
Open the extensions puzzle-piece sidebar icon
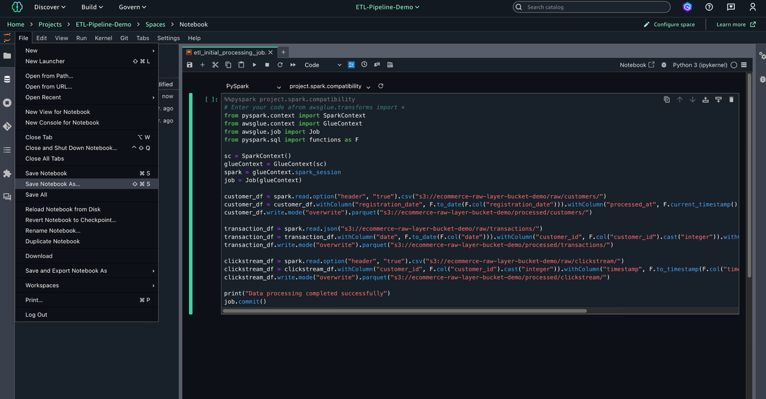[x=6, y=173]
